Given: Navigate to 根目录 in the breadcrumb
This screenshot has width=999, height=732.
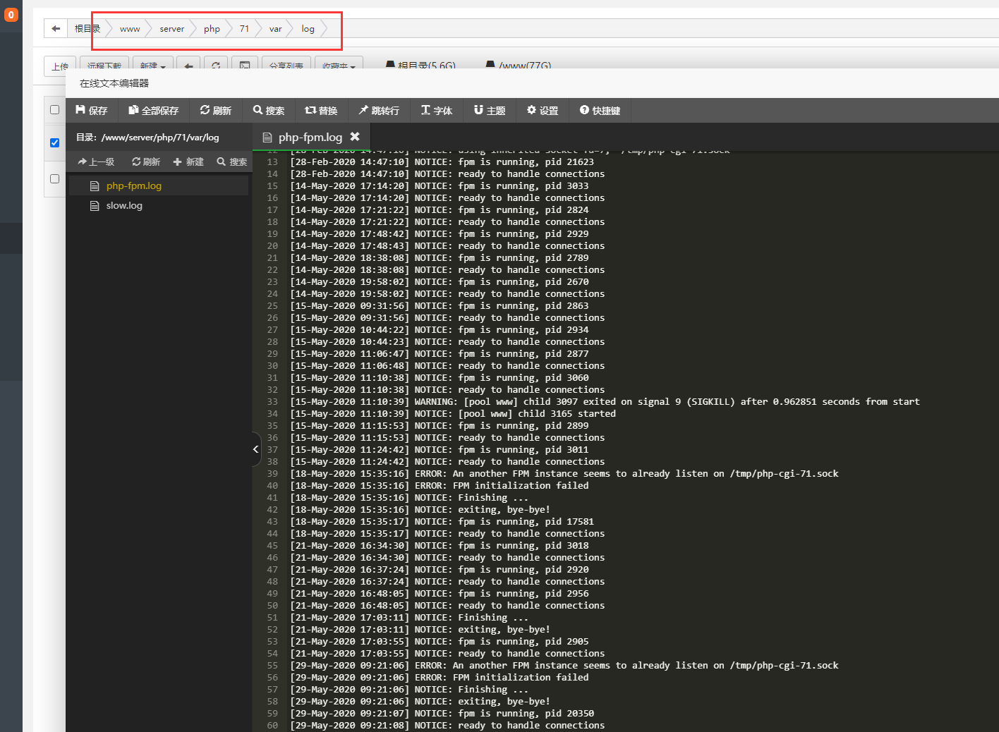Looking at the screenshot, I should 87,28.
